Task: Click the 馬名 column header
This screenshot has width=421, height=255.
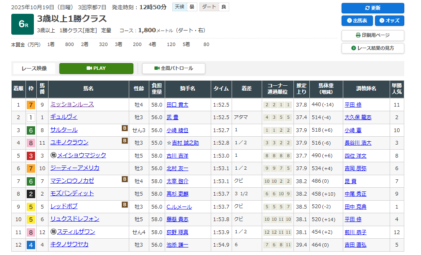Action: click(x=88, y=89)
